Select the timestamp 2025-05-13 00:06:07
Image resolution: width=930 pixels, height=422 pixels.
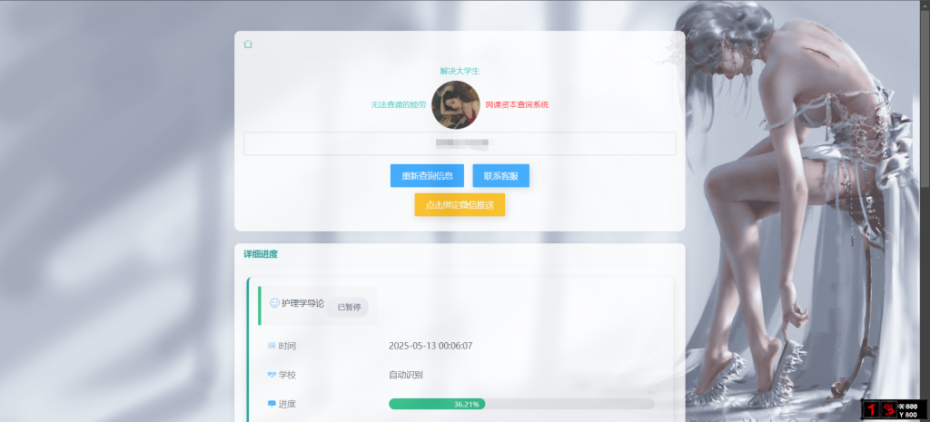(430, 346)
